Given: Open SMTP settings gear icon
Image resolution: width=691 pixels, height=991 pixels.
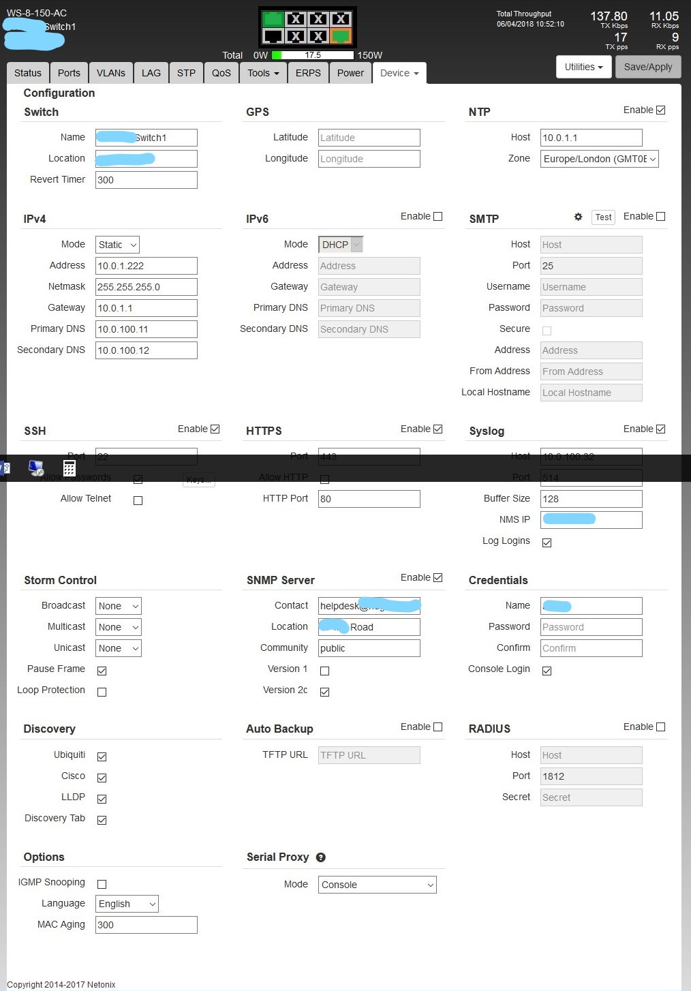Looking at the screenshot, I should click(578, 217).
